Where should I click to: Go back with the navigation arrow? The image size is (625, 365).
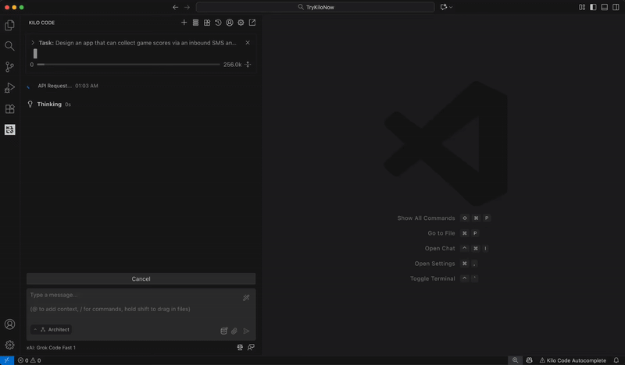[175, 7]
